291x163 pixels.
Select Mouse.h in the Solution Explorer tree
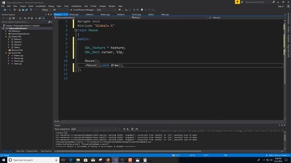coord(18,45)
